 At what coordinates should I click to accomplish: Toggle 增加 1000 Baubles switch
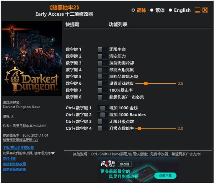tap(102, 115)
